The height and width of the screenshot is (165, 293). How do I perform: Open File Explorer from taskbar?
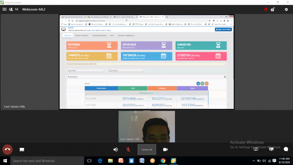tap(111, 161)
